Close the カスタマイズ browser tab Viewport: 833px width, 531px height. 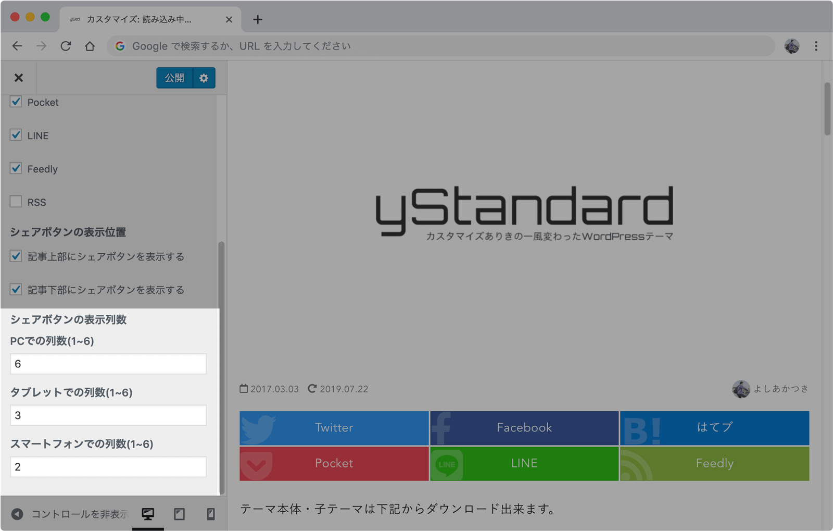tap(229, 19)
